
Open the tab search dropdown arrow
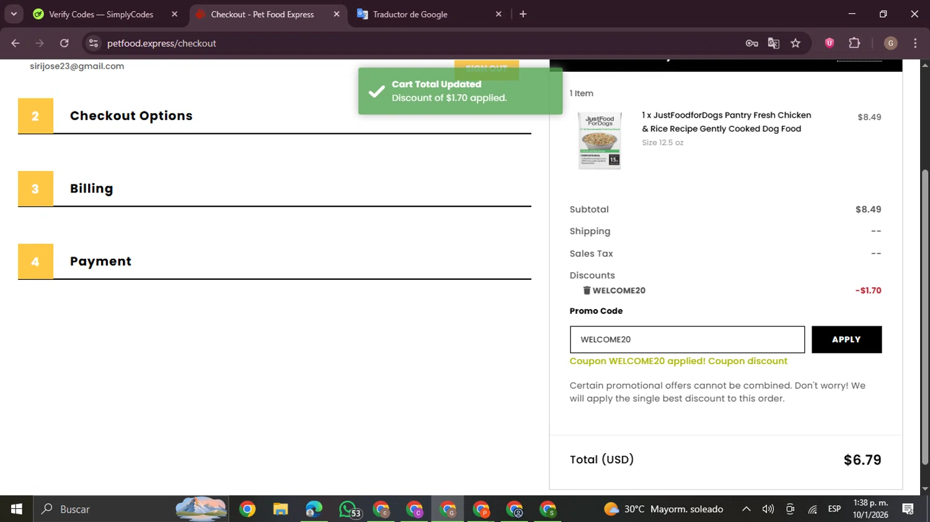pos(14,14)
